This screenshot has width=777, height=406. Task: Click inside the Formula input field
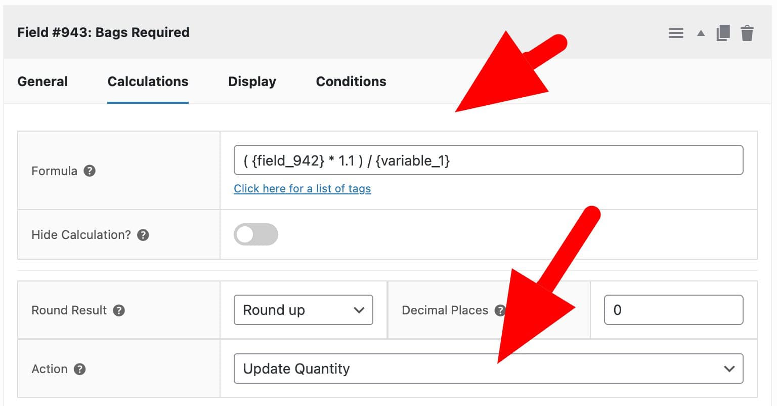tap(488, 160)
